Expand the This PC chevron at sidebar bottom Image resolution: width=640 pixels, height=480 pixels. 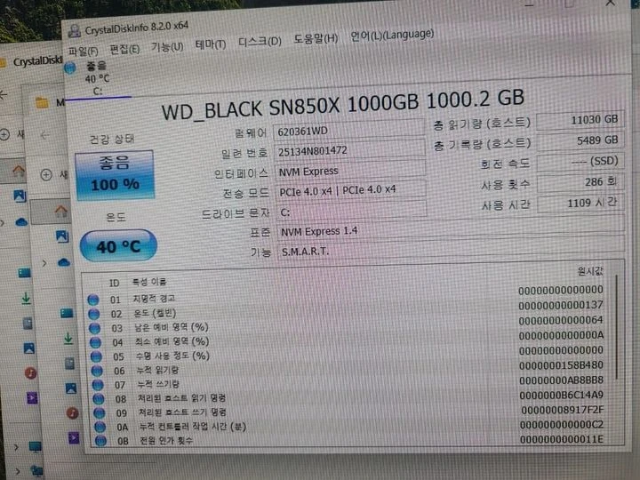(x=16, y=447)
